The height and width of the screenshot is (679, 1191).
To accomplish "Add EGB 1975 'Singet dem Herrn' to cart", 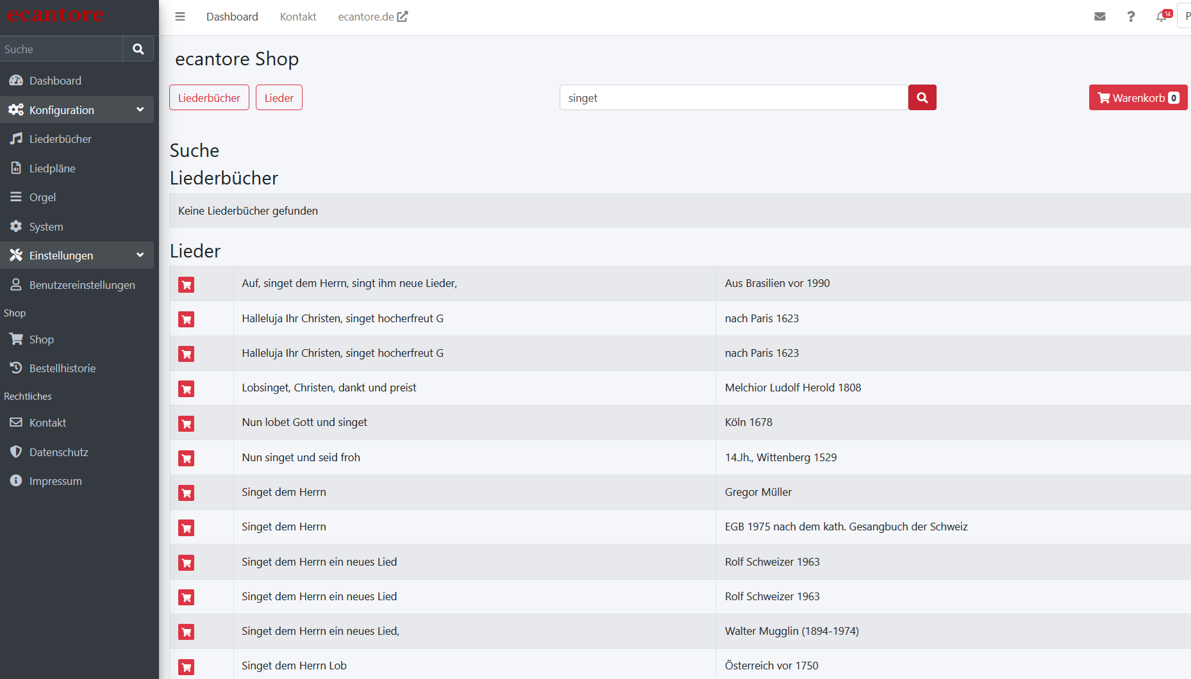I will click(187, 528).
